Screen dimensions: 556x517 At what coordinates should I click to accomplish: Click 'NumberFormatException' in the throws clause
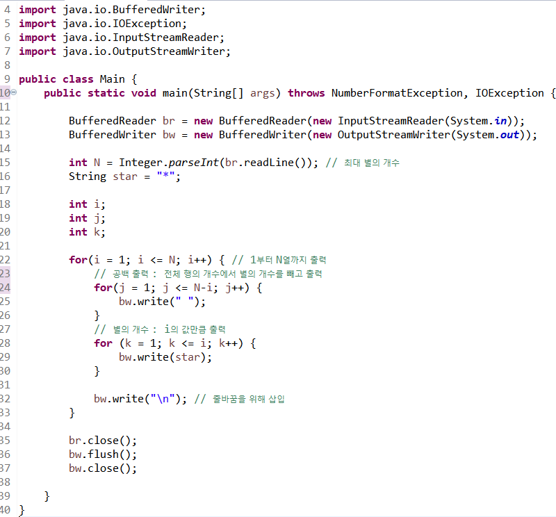coord(398,93)
